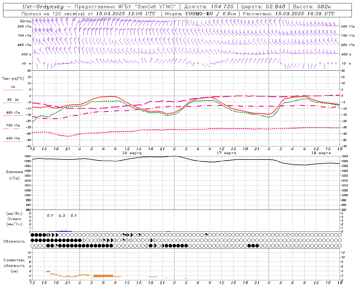The height and width of the screenshot is (285, 356).
Task: Click the Ust-Ordynsky station title
Action: 43,7
